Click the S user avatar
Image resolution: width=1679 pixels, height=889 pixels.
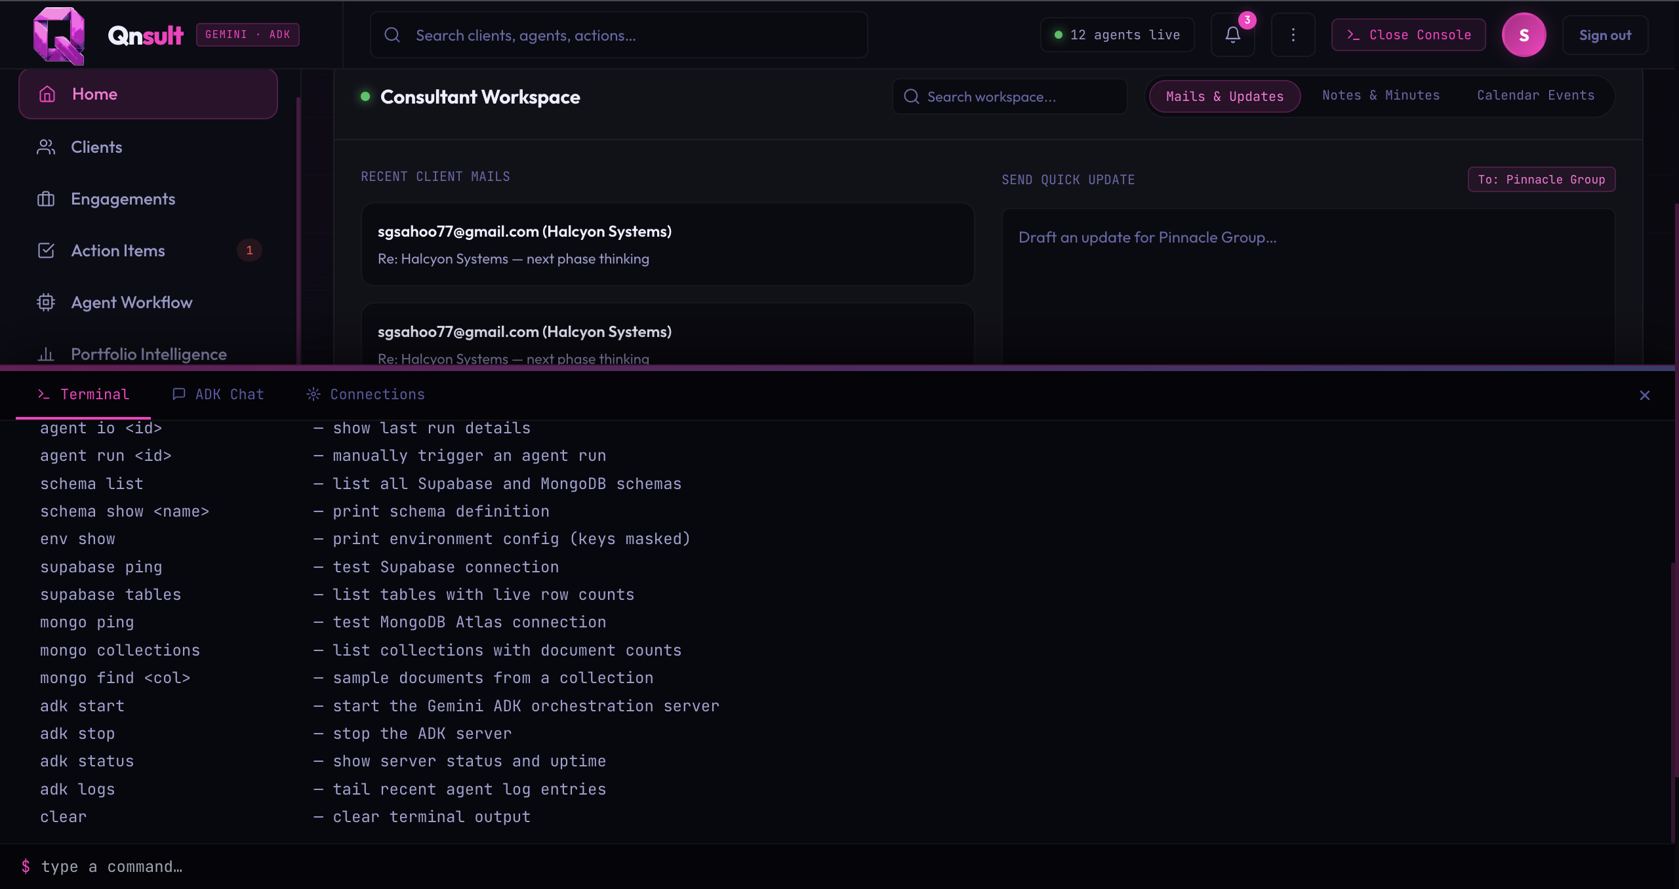tap(1524, 35)
